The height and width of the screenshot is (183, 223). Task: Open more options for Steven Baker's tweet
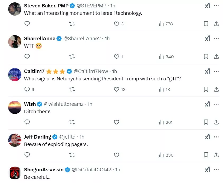click(216, 6)
